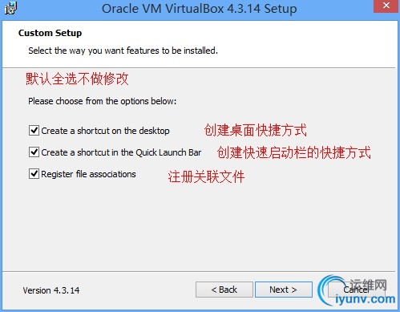Click the Oracle VM VirtualBox 4.3.14 Setup title

200,9
